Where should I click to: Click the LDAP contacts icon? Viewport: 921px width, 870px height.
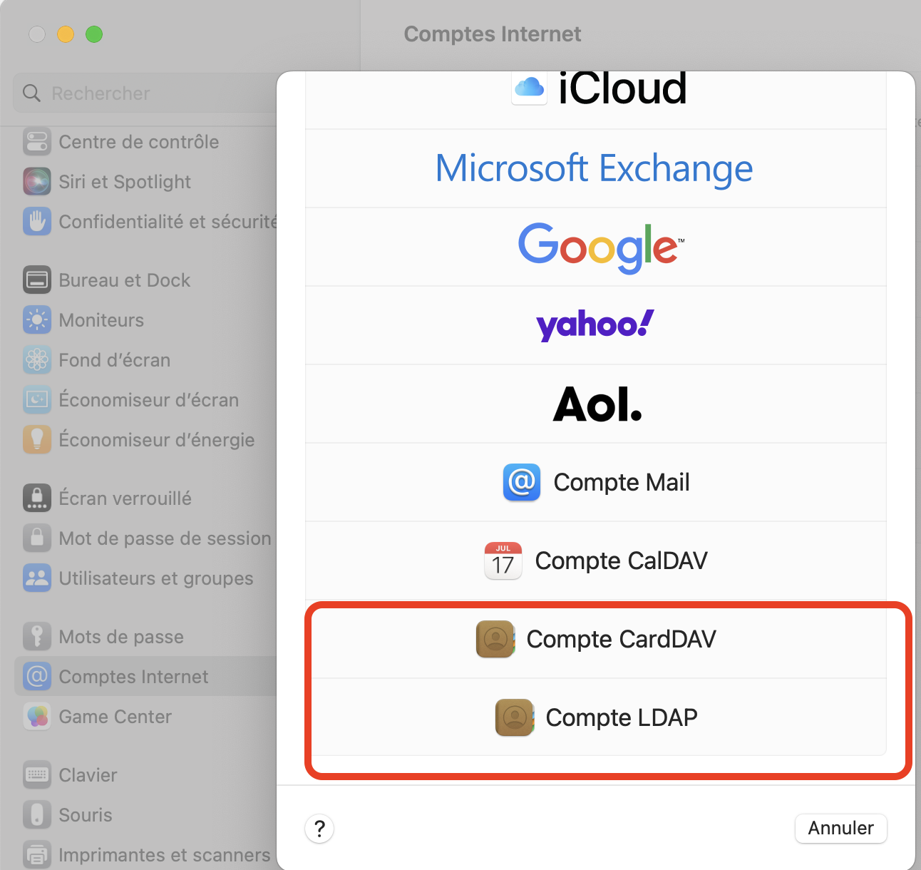point(514,717)
